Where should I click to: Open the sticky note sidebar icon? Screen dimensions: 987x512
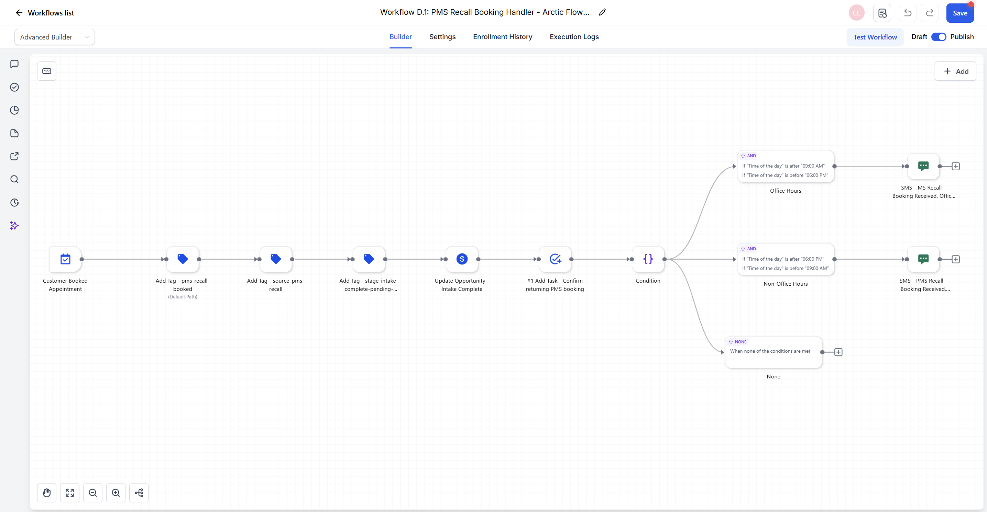pos(14,133)
